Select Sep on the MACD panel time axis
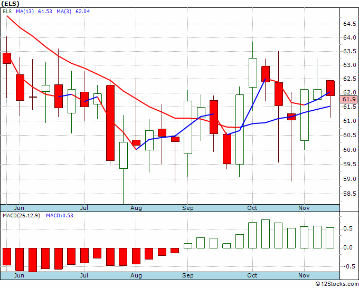Viewport: 359px width, 288px height. (x=188, y=275)
